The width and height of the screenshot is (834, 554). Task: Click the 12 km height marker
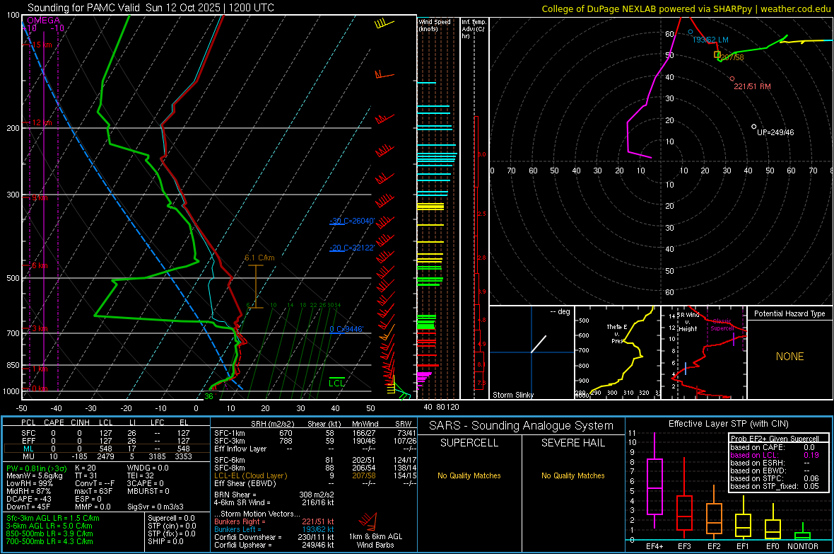pos(42,122)
